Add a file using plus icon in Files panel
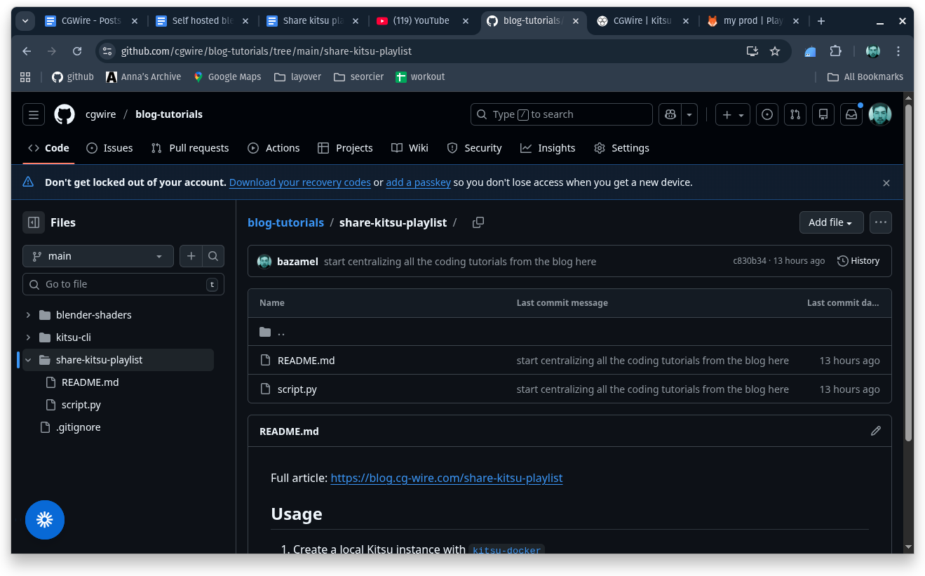The width and height of the screenshot is (925, 576). (191, 256)
